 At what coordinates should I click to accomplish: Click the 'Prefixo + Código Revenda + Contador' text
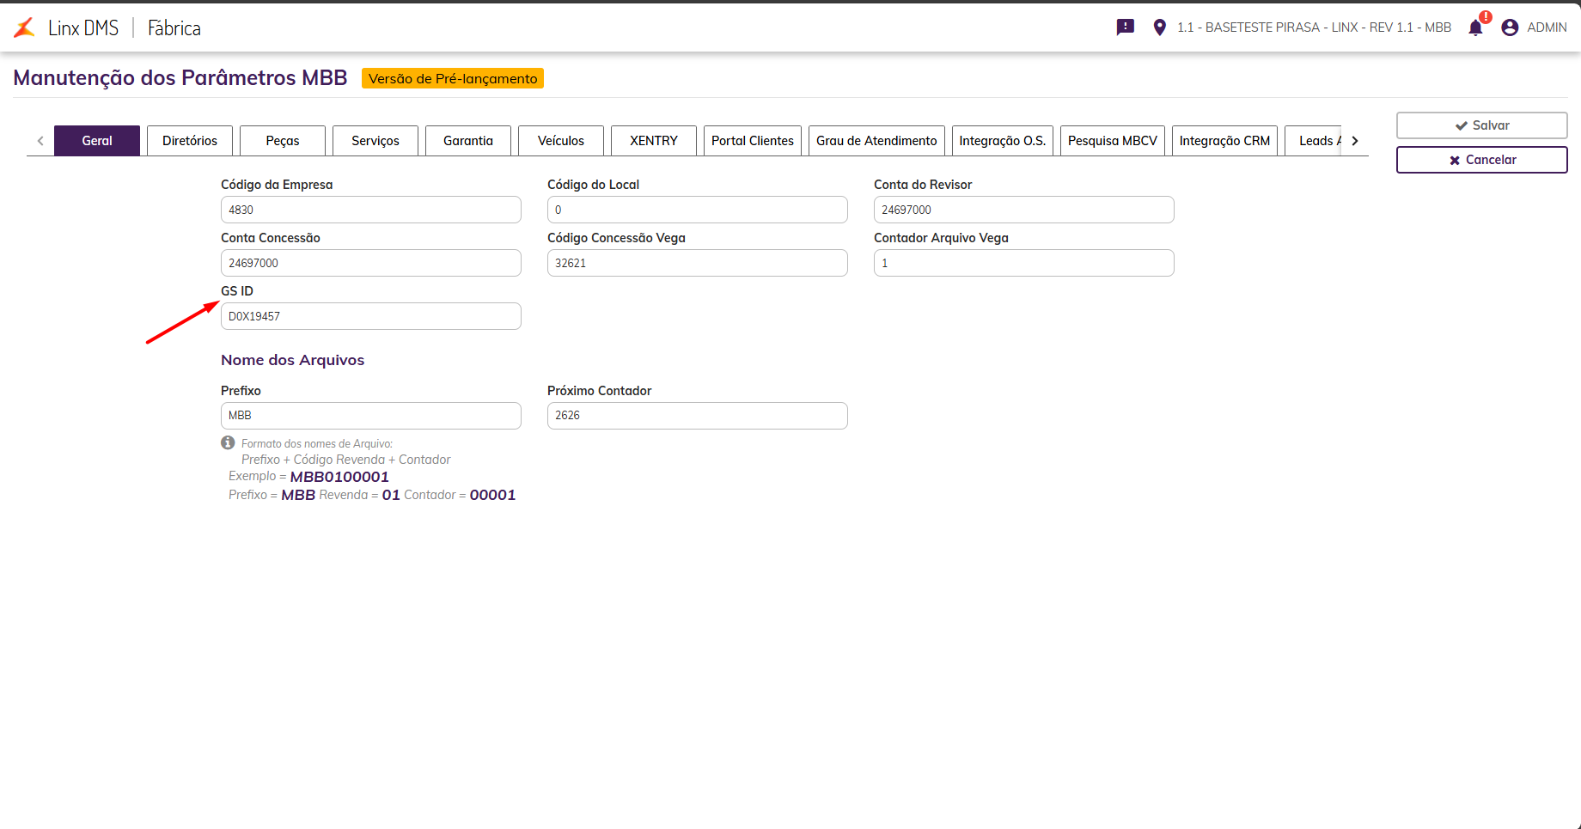point(345,460)
